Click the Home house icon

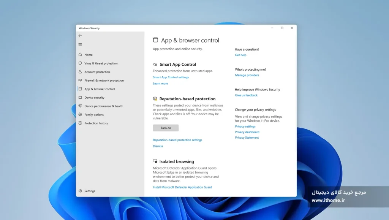[80, 55]
